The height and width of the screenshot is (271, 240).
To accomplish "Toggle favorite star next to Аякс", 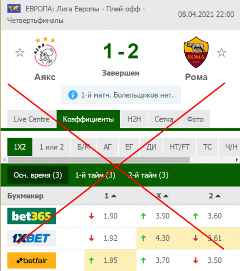I will tap(20, 53).
